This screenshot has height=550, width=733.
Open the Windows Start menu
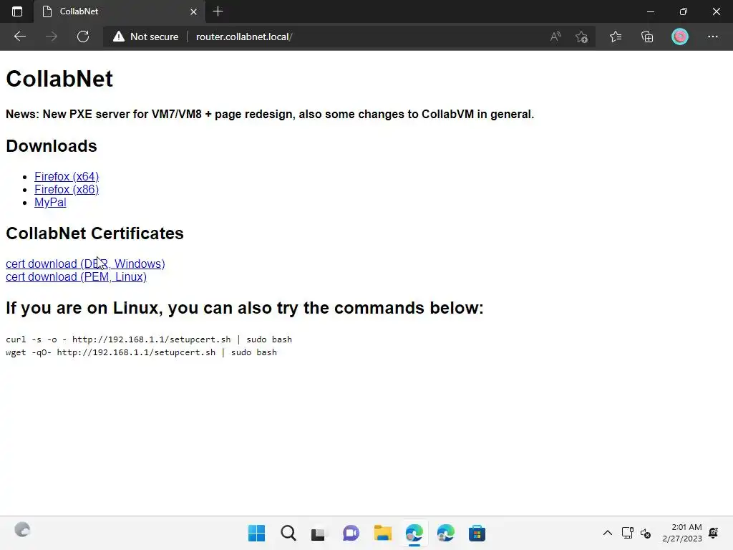(256, 533)
